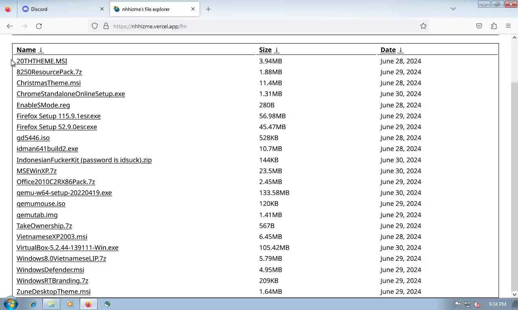Launch Internet Explorer from taskbar
This screenshot has height=310, width=518.
pos(33,304)
